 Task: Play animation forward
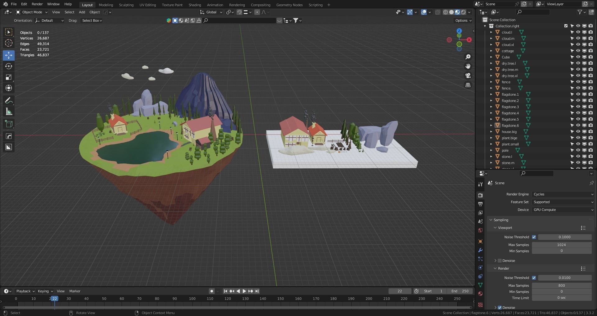pyautogui.click(x=244, y=291)
